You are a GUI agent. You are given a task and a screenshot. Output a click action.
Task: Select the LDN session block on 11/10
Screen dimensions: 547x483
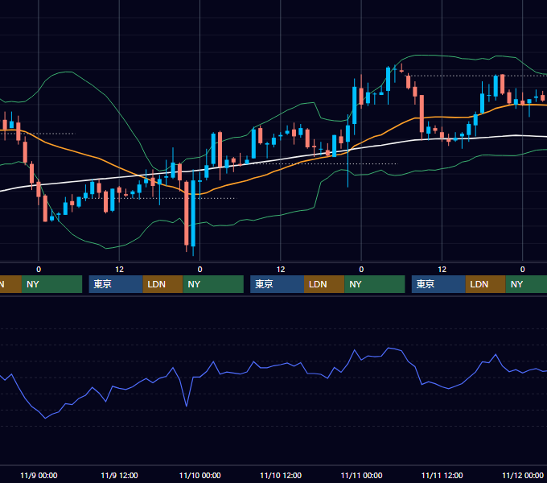coord(324,284)
